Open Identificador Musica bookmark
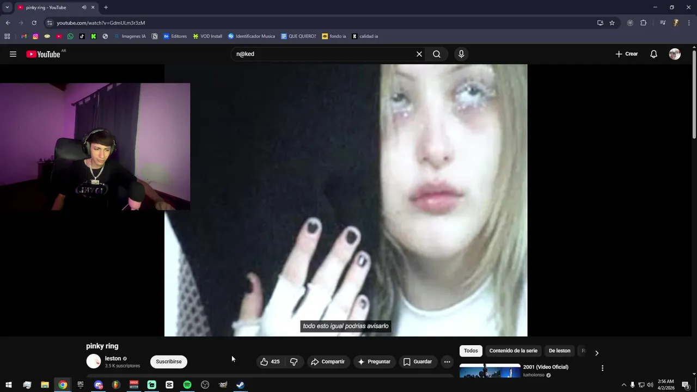The image size is (697, 392). tap(252, 36)
